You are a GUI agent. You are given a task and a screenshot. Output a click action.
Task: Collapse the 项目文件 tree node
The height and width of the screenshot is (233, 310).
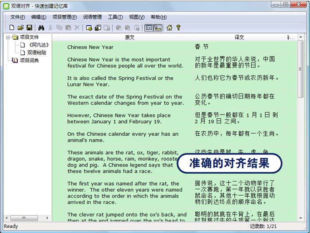pos(8,37)
